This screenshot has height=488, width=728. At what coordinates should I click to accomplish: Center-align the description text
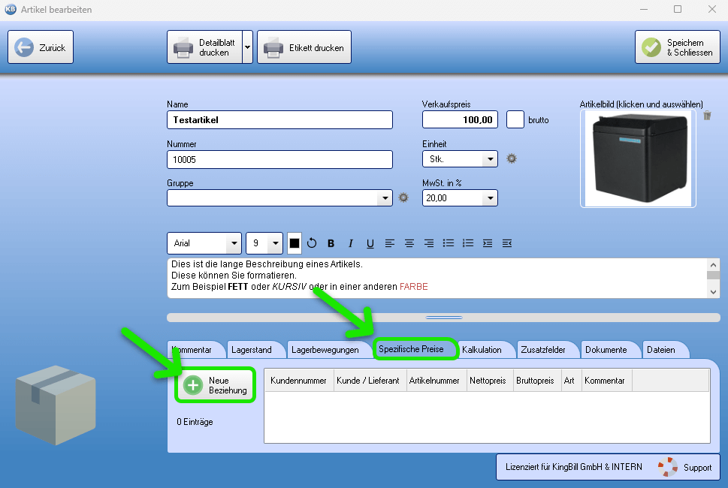pos(409,243)
